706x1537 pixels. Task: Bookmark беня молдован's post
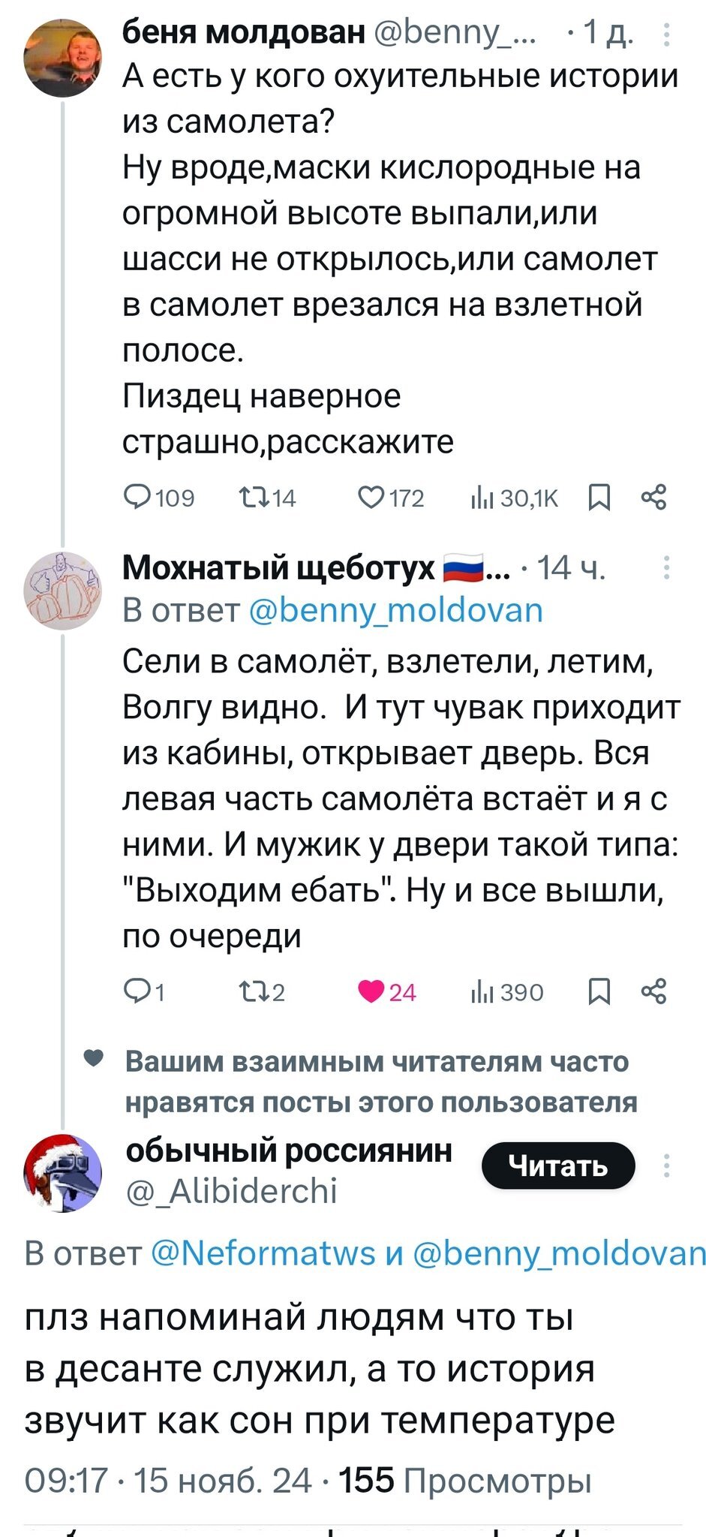[599, 497]
